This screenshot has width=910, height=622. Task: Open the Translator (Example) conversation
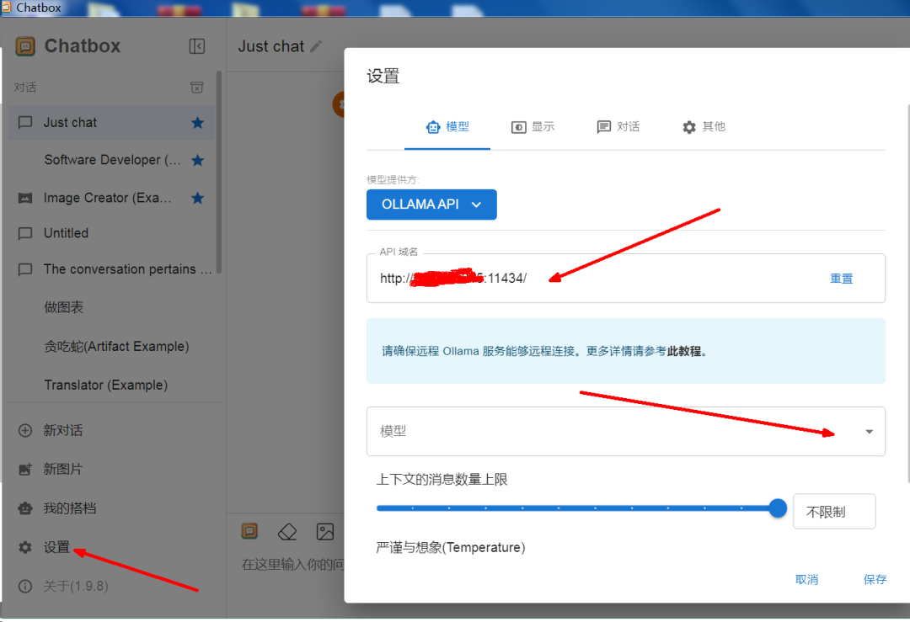pos(111,385)
